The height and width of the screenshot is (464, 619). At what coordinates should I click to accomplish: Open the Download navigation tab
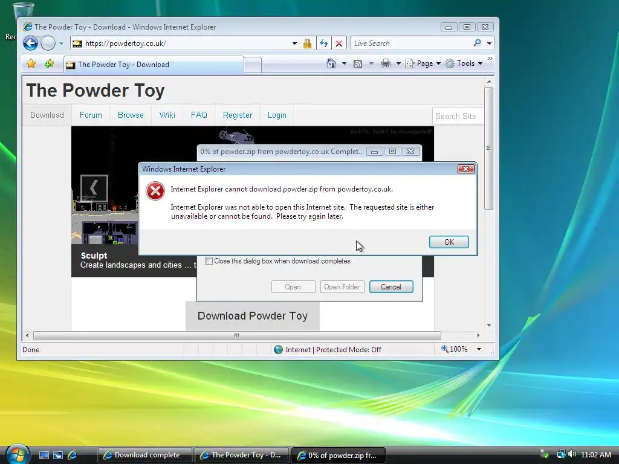point(47,115)
